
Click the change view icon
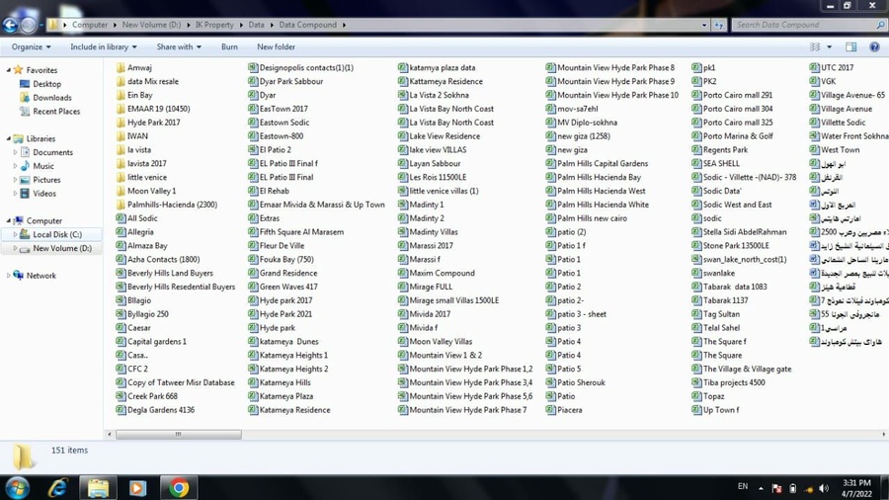click(x=815, y=47)
